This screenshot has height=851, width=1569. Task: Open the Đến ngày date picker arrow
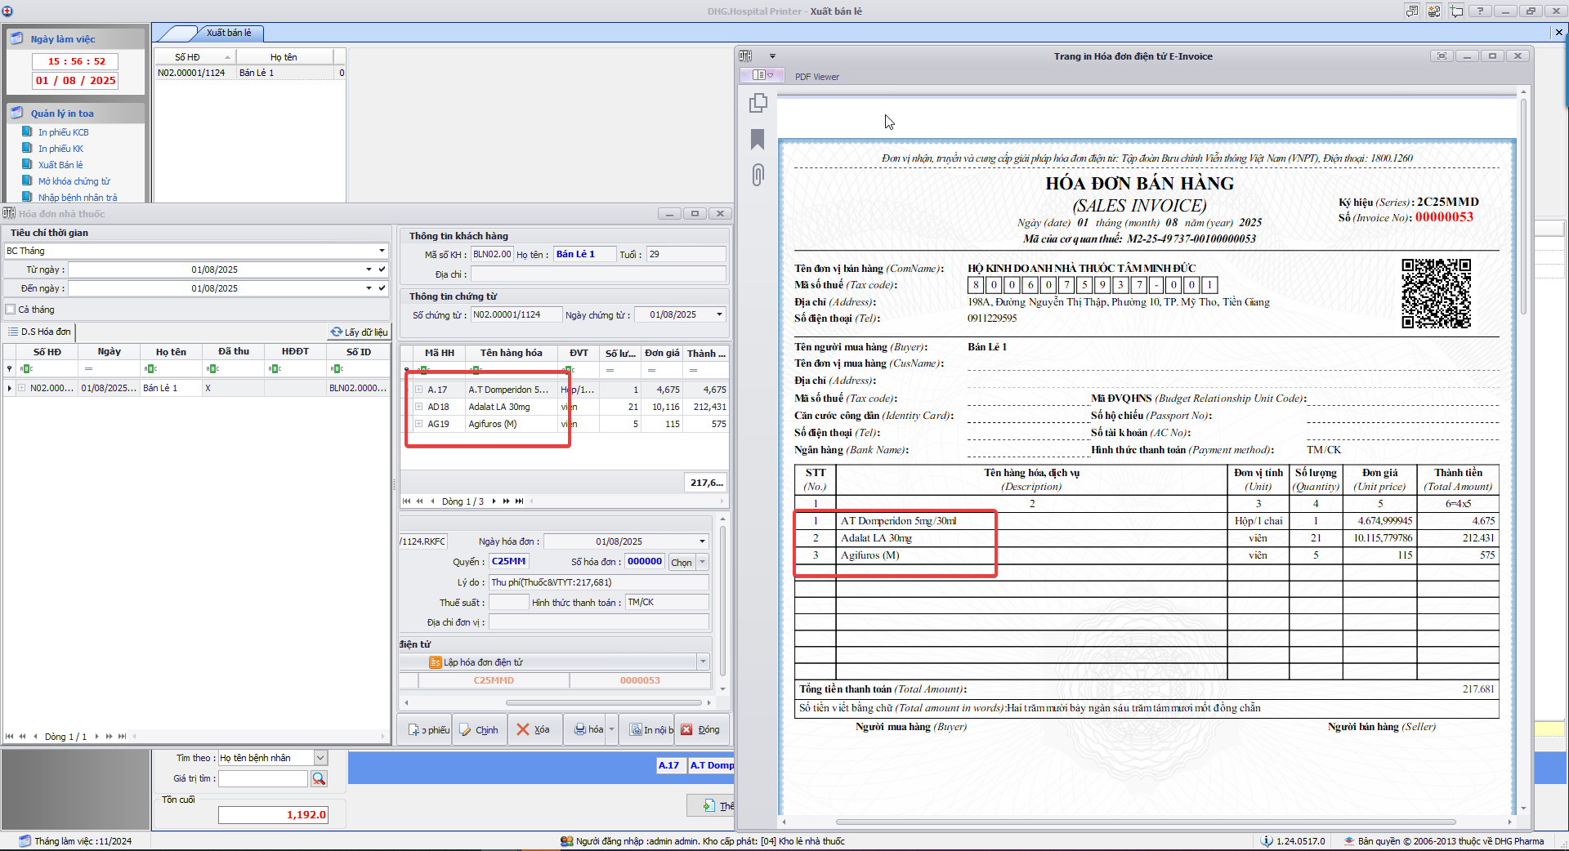(x=369, y=287)
